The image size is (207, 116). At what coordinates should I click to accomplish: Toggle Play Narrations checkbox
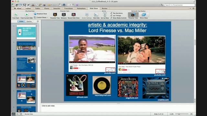tap(111, 13)
